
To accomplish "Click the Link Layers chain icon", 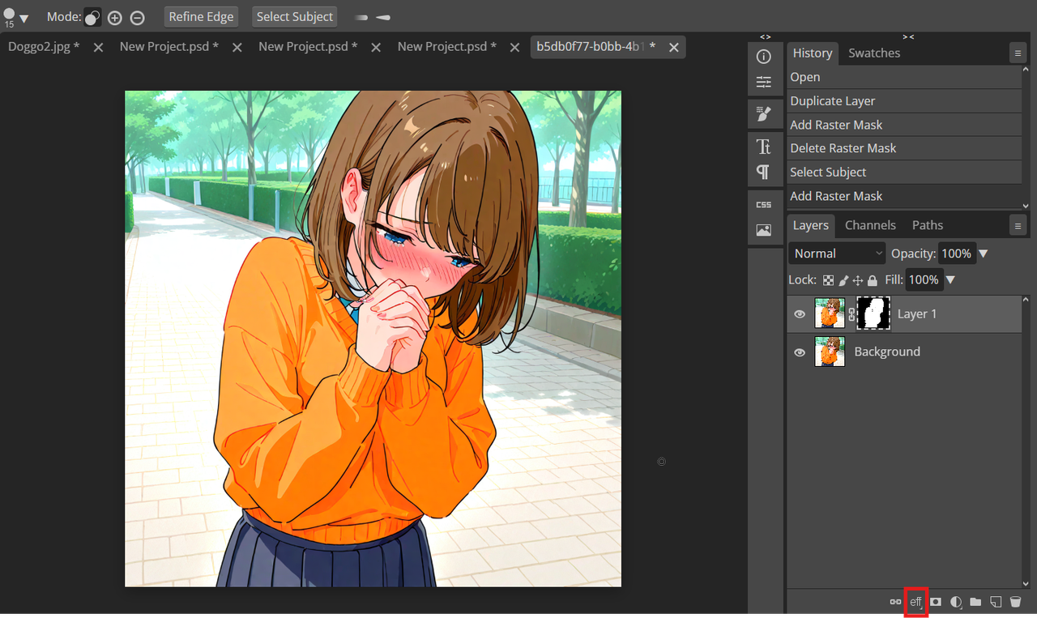I will (x=895, y=602).
